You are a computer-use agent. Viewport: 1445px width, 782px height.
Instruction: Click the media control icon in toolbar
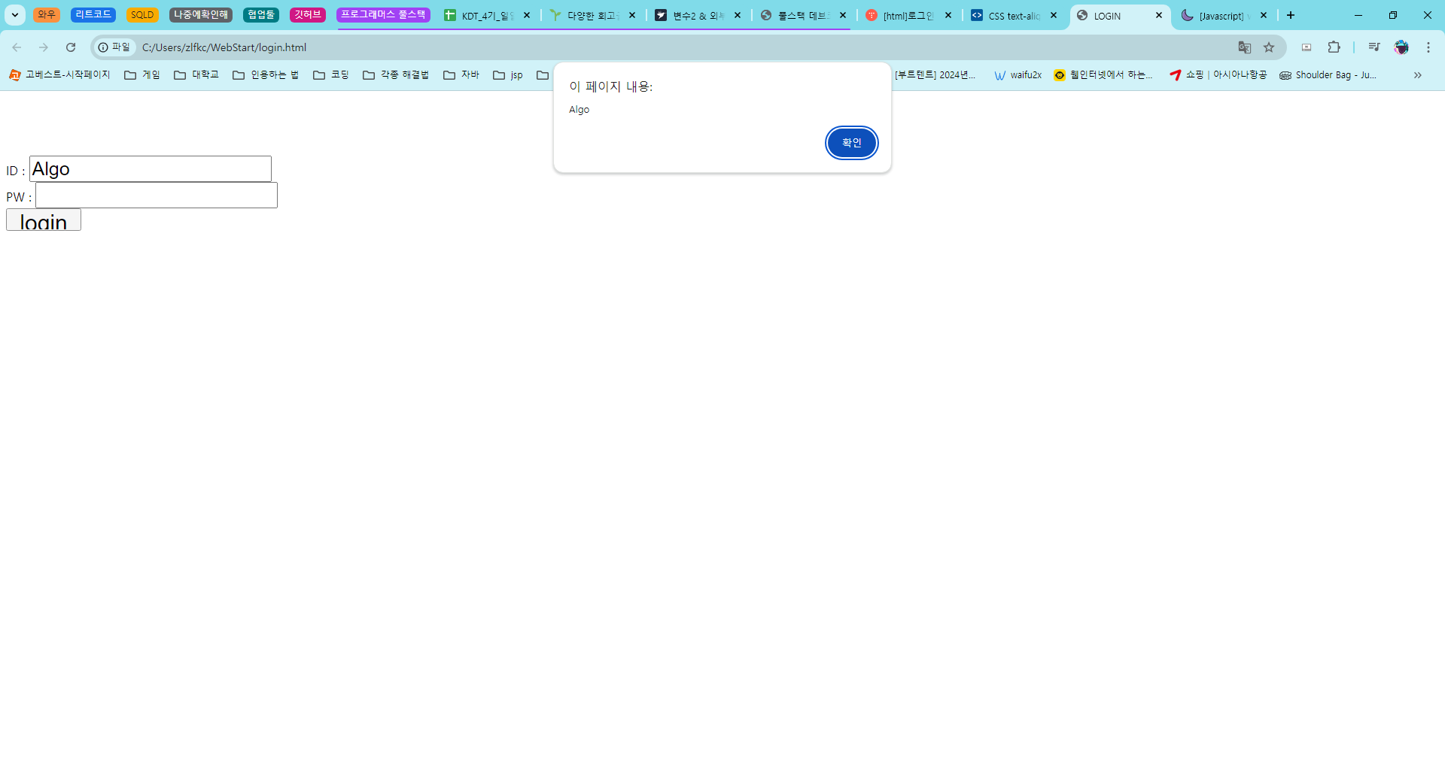click(x=1374, y=47)
